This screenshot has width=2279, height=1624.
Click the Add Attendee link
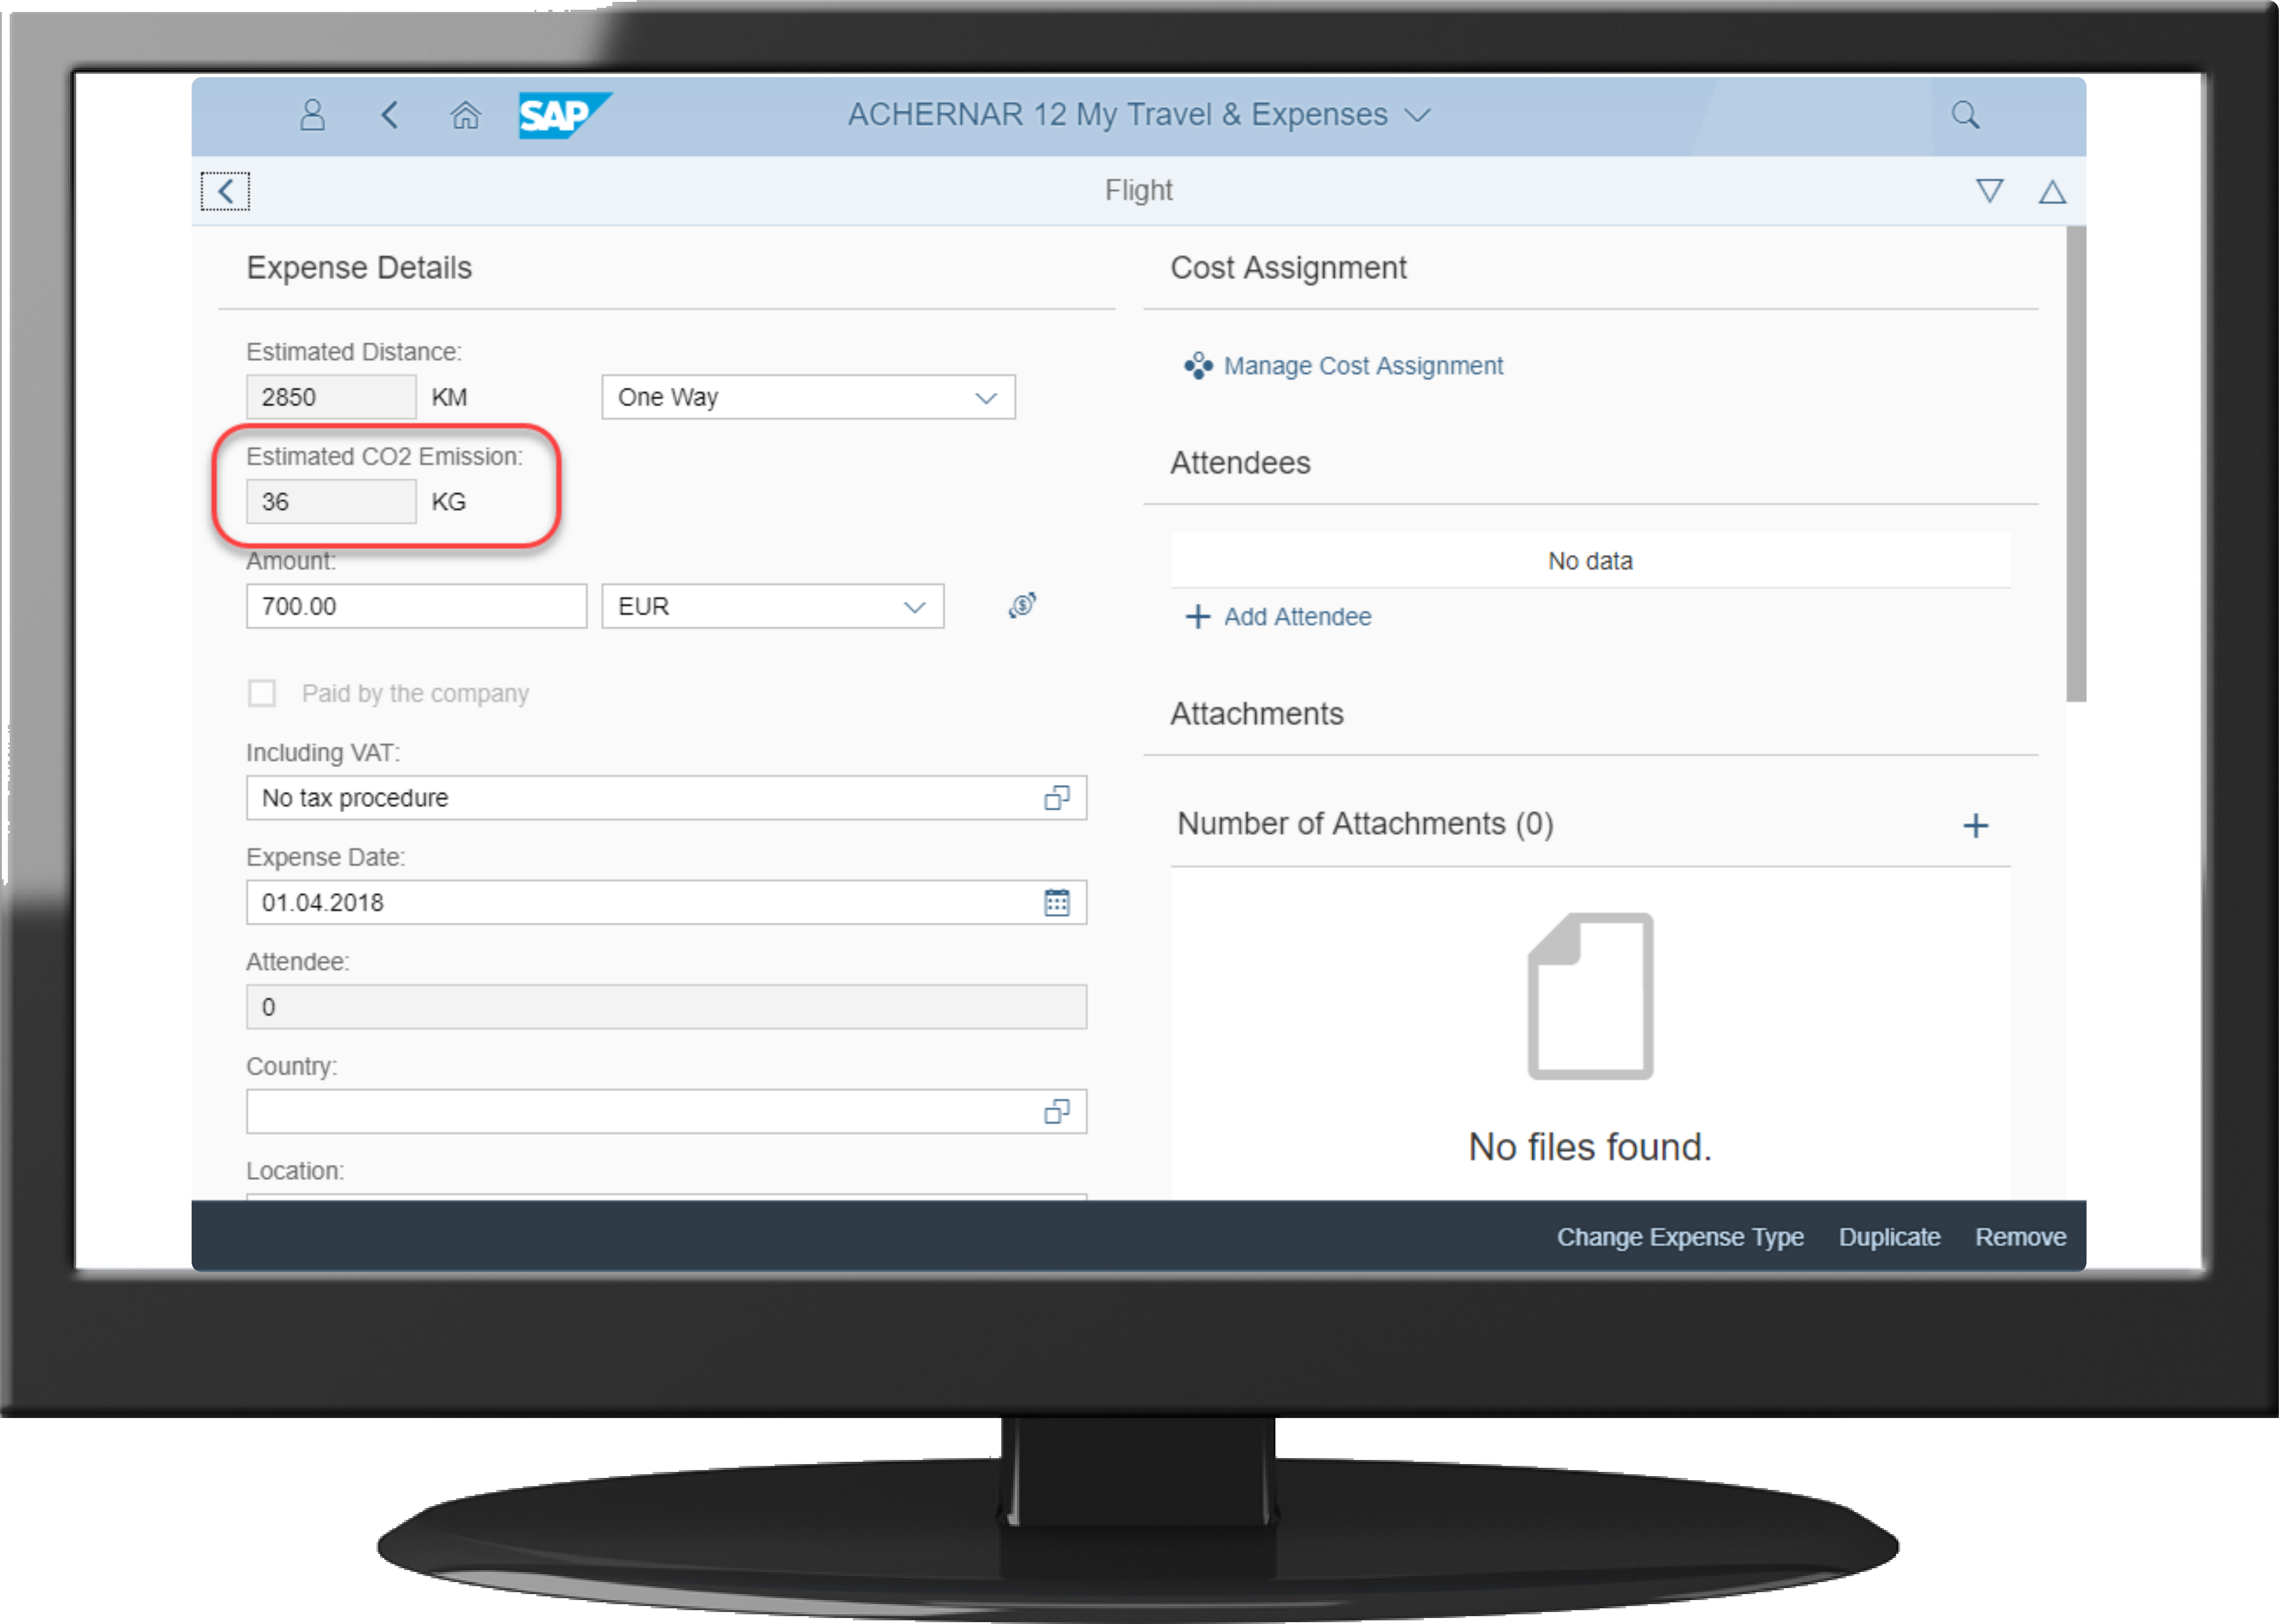point(1298,617)
